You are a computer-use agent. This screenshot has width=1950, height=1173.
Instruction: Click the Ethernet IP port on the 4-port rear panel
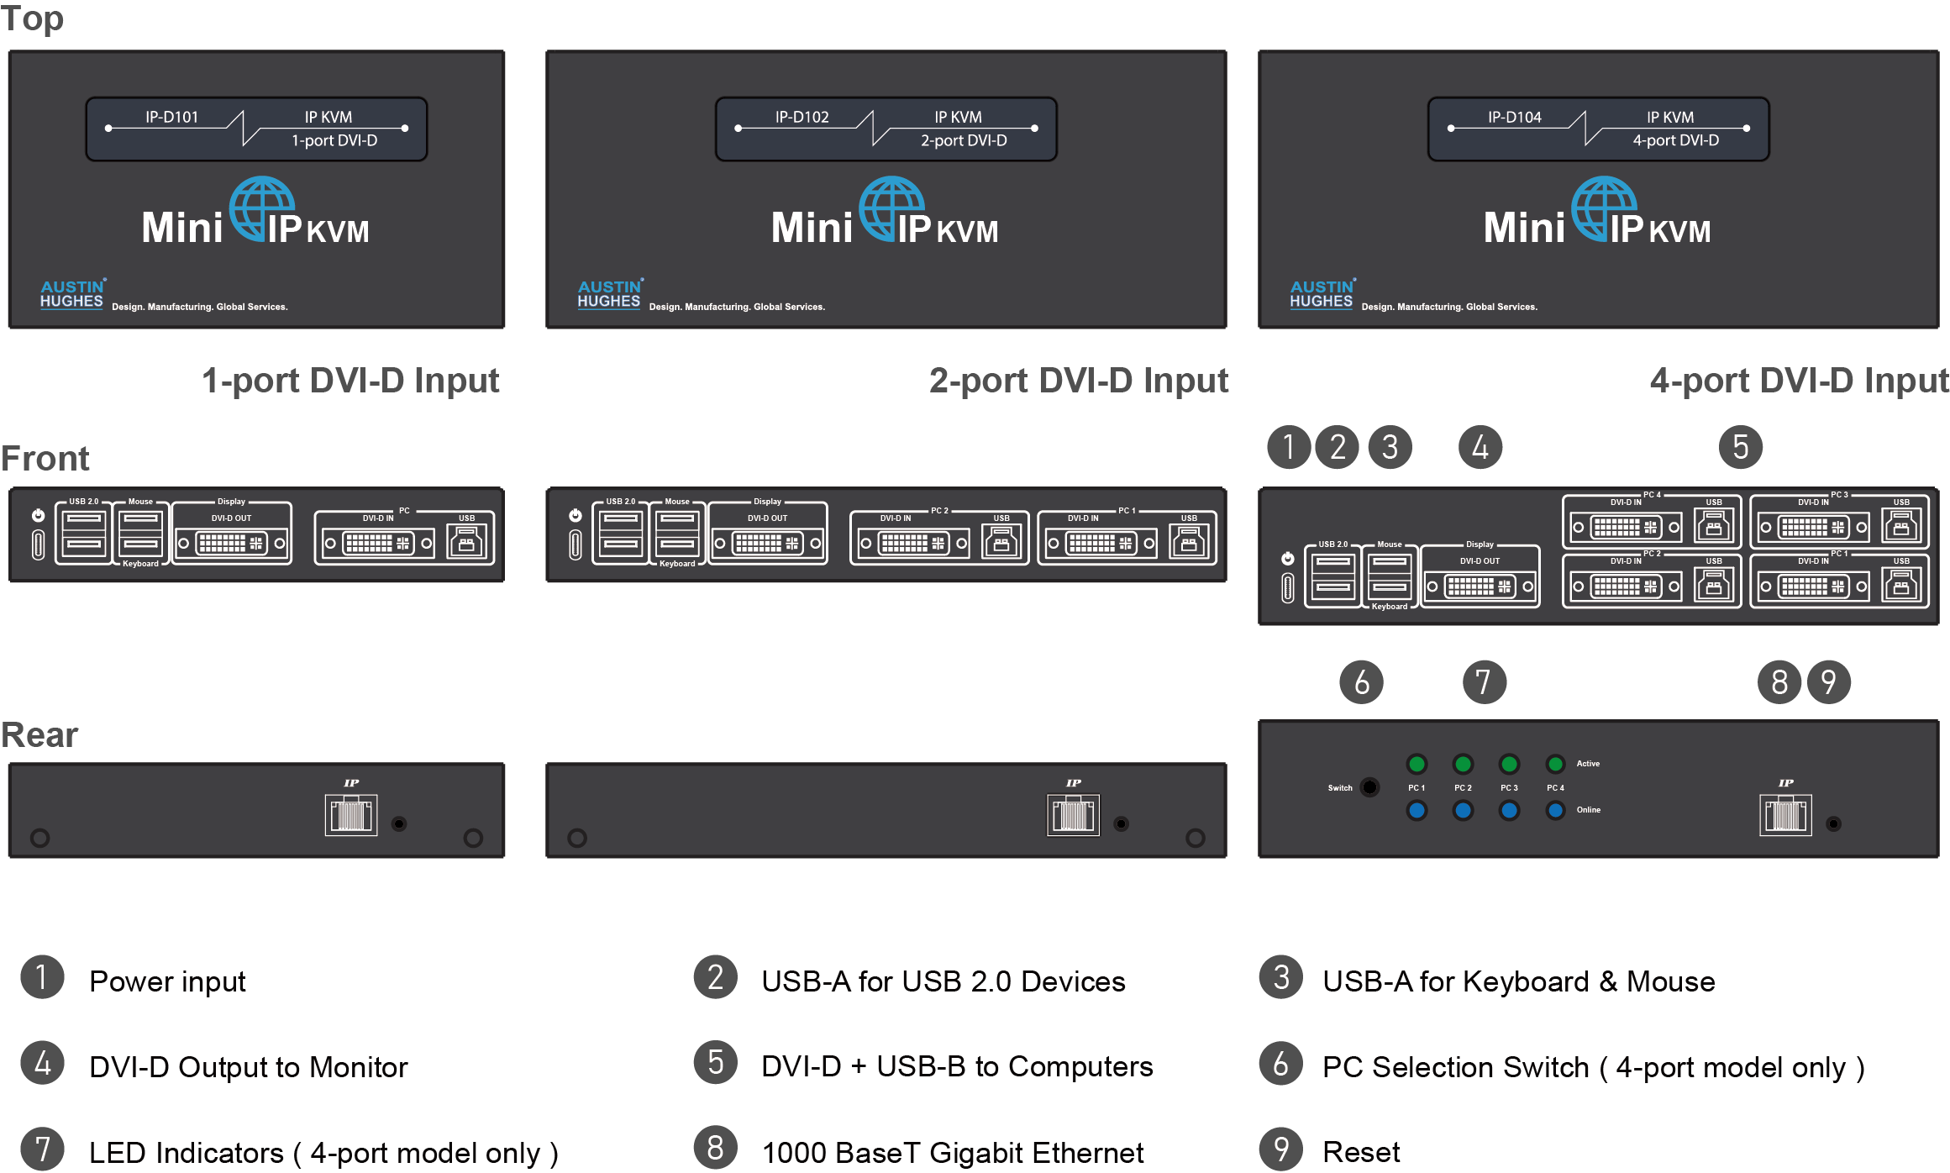point(1785,815)
